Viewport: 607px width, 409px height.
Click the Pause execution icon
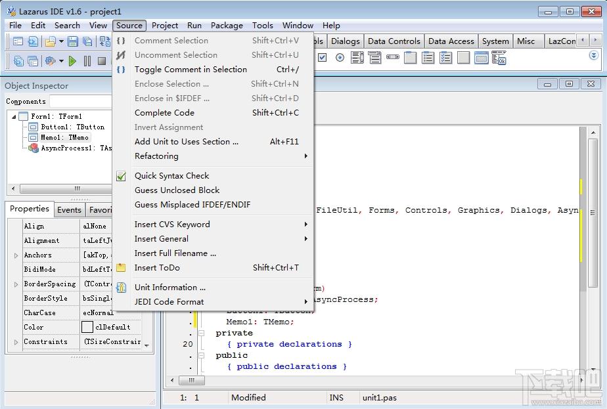[x=87, y=61]
